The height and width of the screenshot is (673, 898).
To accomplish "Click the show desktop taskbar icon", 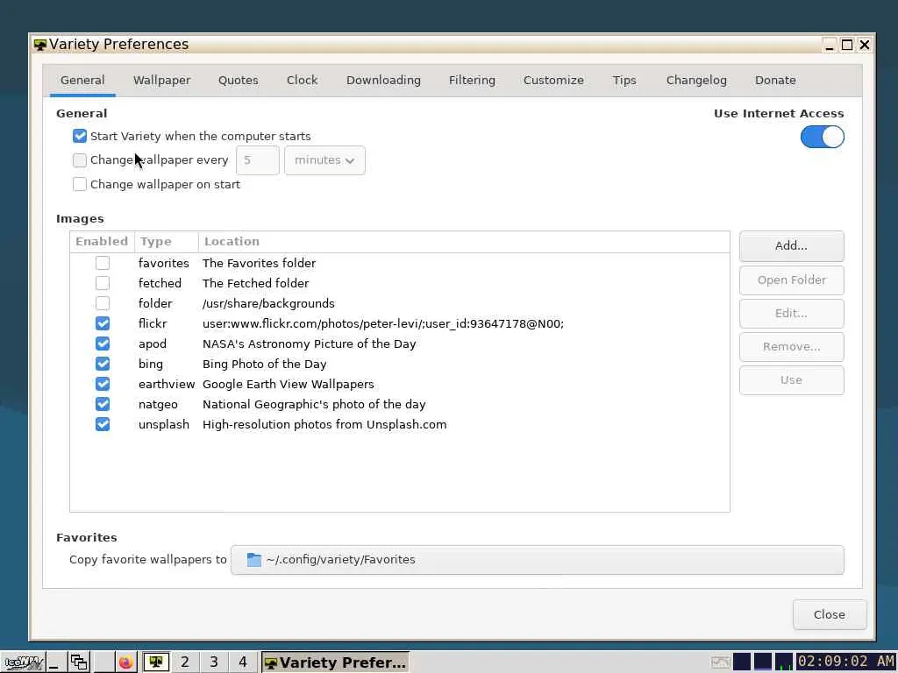I will [x=55, y=662].
